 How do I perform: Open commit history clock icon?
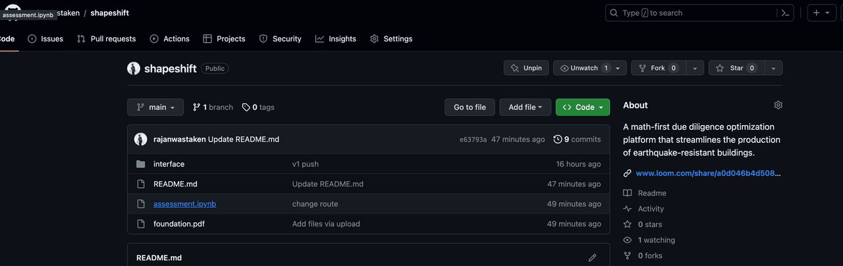pos(558,139)
